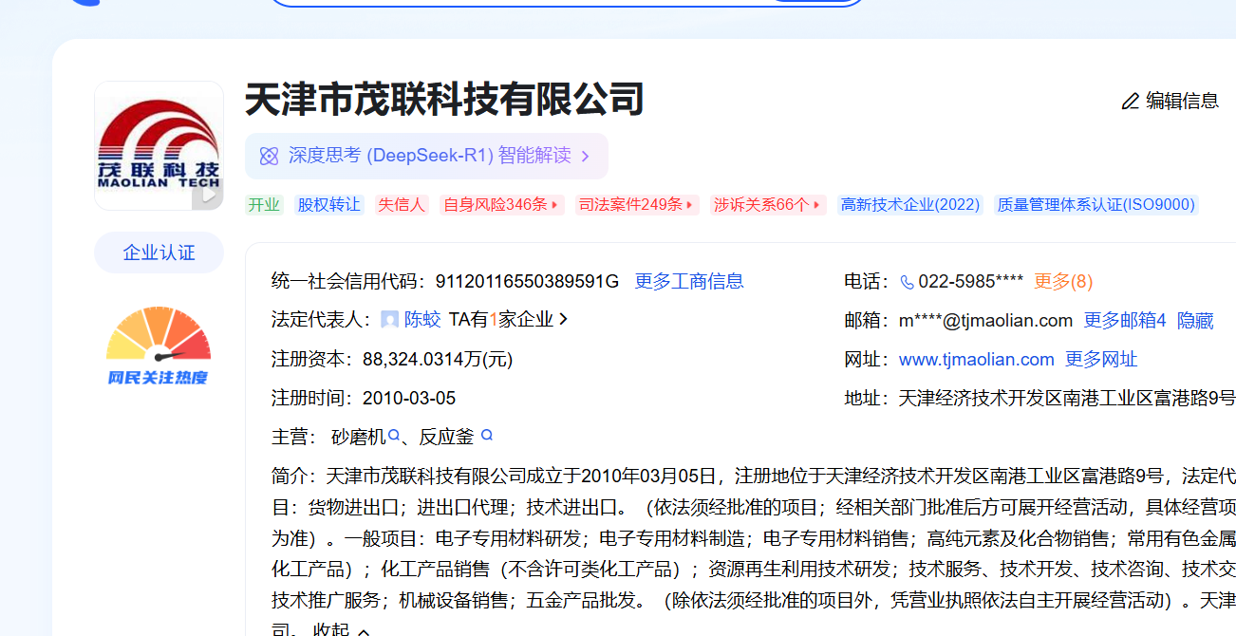Click the search input at top
The height and width of the screenshot is (636, 1236).
click(567, 3)
